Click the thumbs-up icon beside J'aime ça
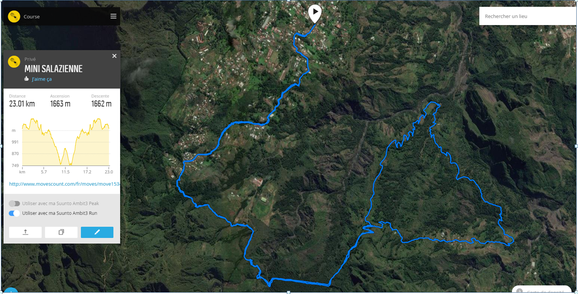This screenshot has height=294, width=578. pos(27,79)
